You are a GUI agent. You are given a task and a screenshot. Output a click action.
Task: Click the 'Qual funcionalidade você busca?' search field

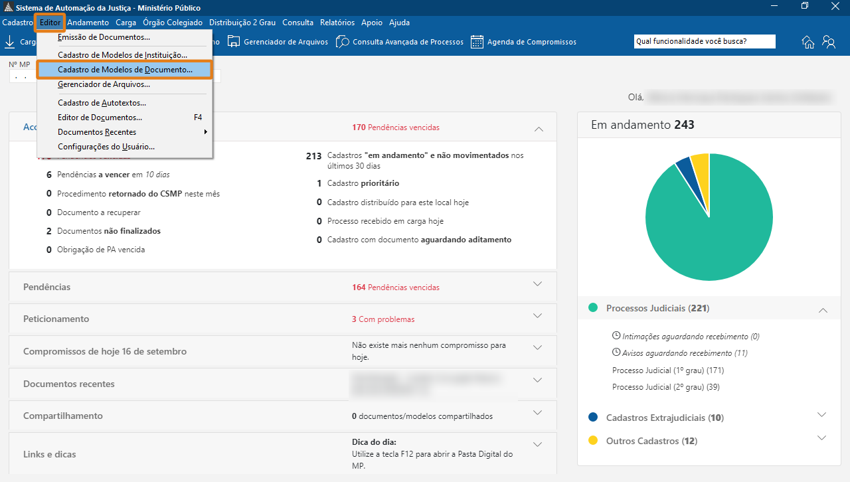coord(705,41)
